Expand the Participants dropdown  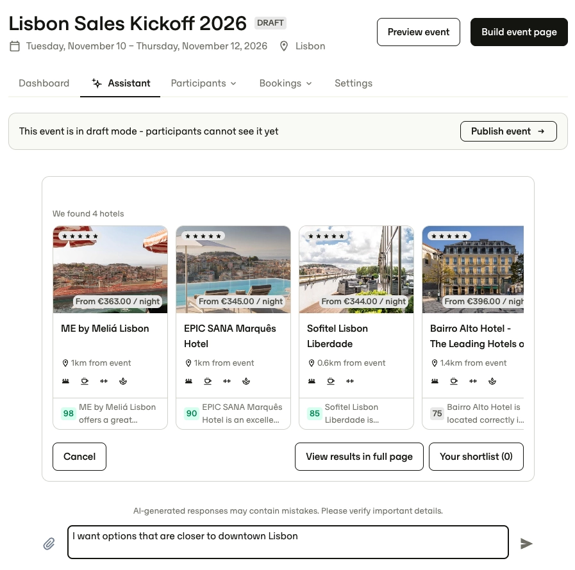pos(203,83)
